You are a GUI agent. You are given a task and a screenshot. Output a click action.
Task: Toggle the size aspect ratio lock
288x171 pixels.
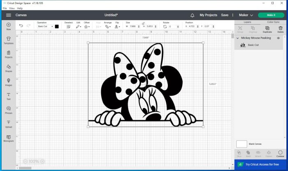[x=143, y=23]
